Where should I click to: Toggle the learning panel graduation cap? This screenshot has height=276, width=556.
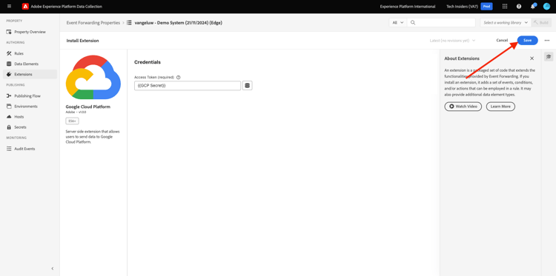tap(549, 57)
